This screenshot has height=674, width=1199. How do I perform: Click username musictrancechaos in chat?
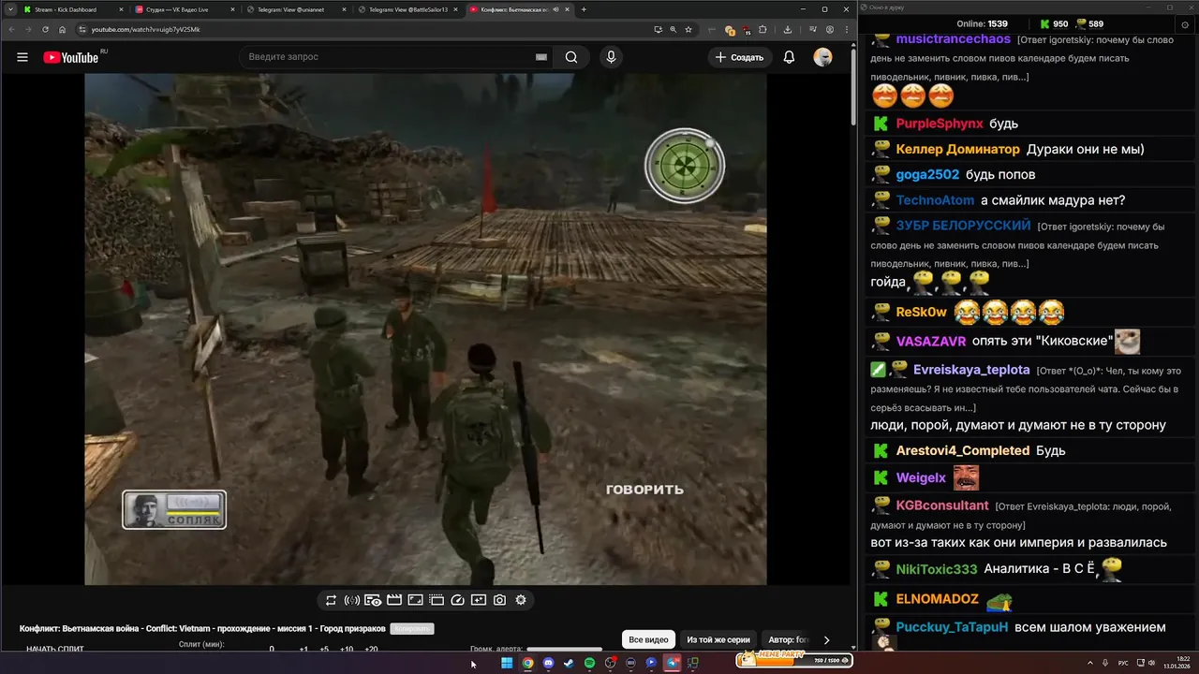tap(953, 39)
